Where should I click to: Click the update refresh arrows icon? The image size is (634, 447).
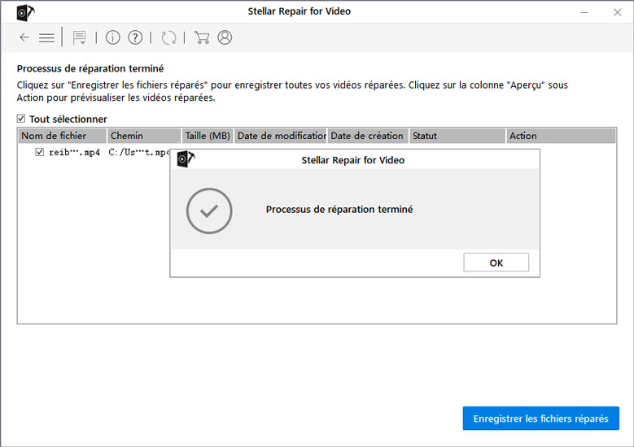tap(168, 37)
